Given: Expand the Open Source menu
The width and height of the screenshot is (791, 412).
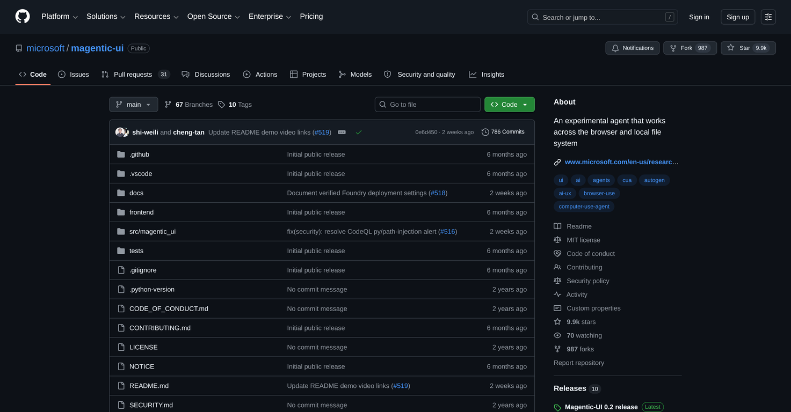Looking at the screenshot, I should (214, 17).
